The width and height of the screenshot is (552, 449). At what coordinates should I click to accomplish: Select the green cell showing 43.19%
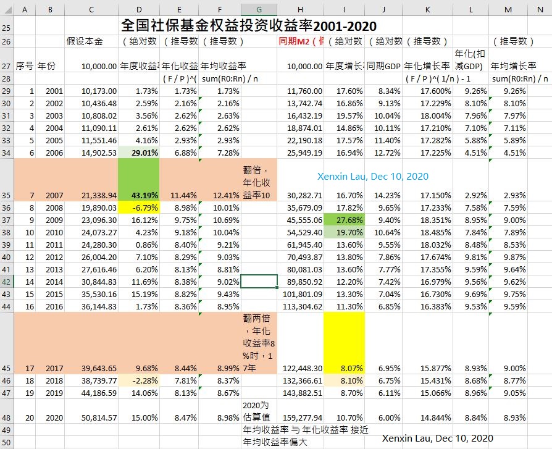pyautogui.click(x=139, y=195)
